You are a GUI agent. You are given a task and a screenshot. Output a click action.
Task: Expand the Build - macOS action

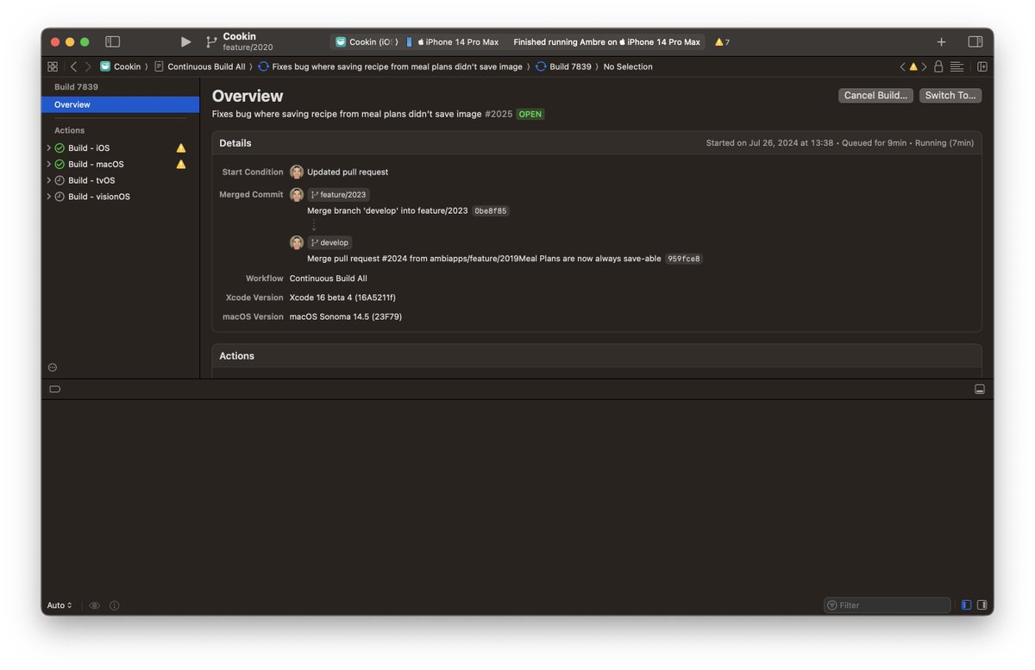tap(48, 164)
